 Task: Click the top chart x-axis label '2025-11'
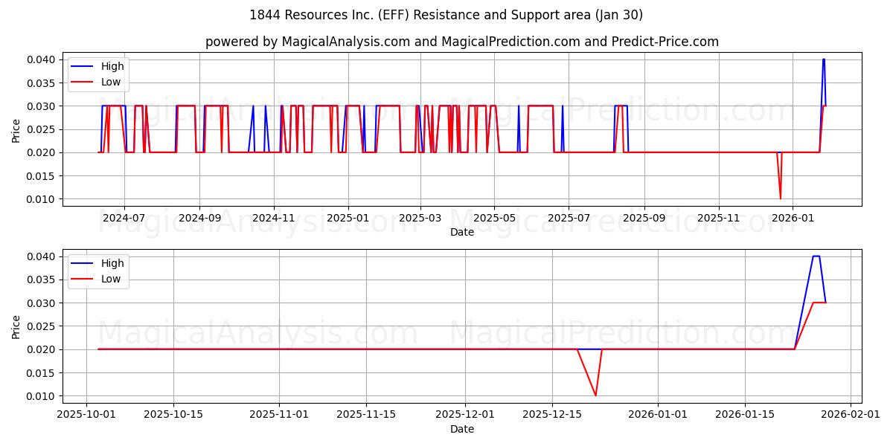coord(719,218)
